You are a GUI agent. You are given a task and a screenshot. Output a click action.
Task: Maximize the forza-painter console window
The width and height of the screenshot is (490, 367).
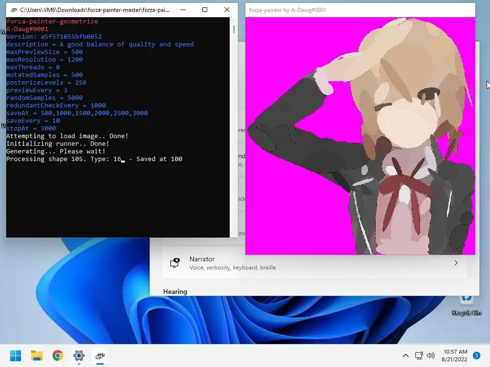pos(205,10)
